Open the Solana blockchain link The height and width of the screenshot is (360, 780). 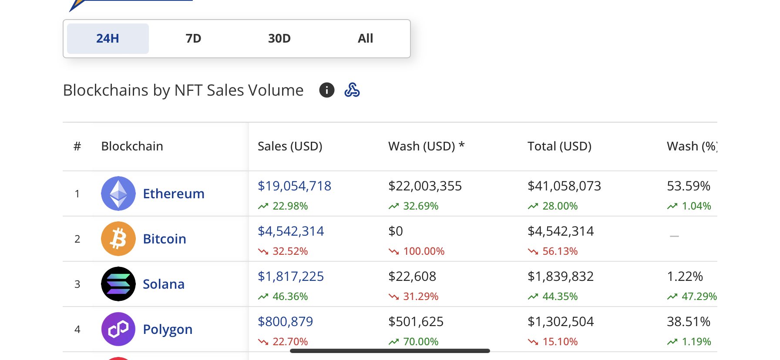click(164, 284)
